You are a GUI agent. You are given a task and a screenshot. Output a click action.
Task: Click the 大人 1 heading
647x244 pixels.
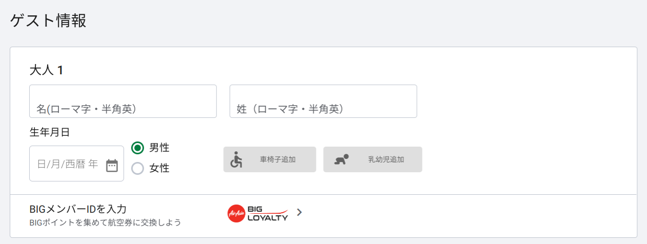coord(46,70)
